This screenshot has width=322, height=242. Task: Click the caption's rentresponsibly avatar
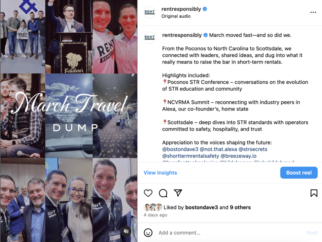[149, 37]
